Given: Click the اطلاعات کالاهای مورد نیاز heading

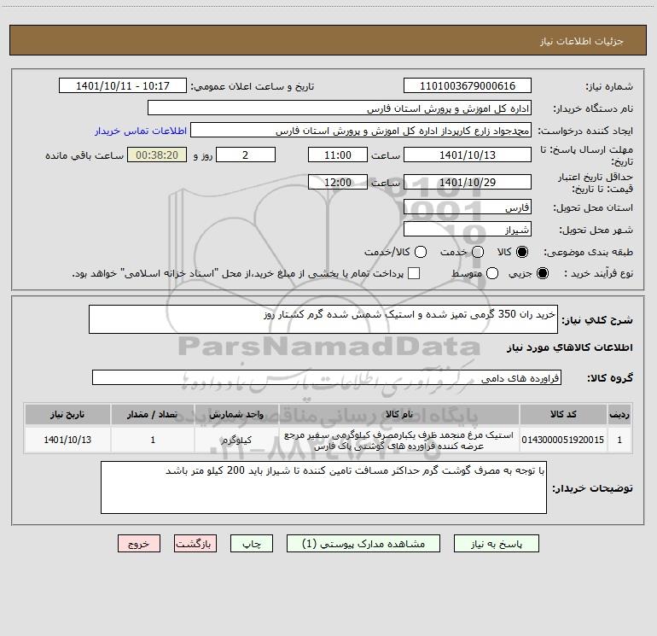Looking at the screenshot, I should [x=569, y=347].
